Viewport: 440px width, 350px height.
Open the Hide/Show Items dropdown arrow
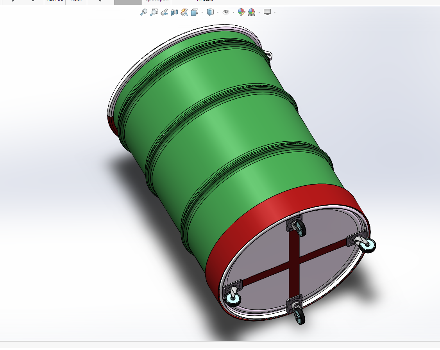point(233,12)
